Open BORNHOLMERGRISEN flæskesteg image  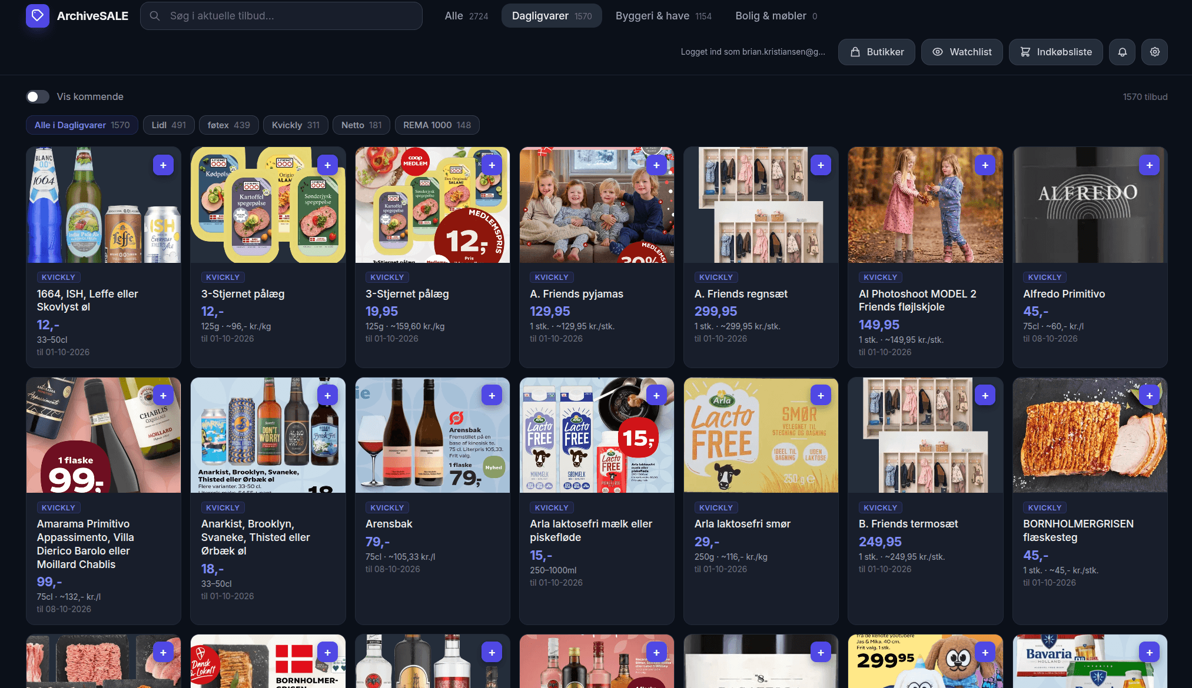point(1090,435)
